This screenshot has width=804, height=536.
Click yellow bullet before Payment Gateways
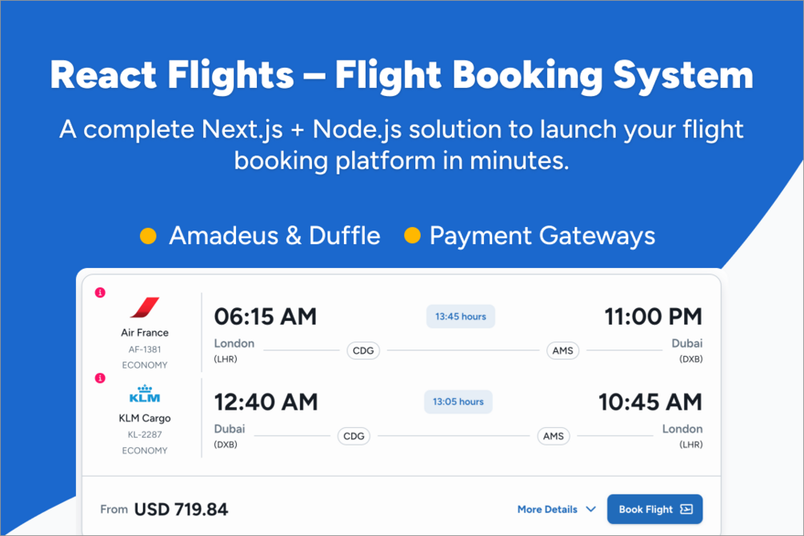pyautogui.click(x=412, y=236)
